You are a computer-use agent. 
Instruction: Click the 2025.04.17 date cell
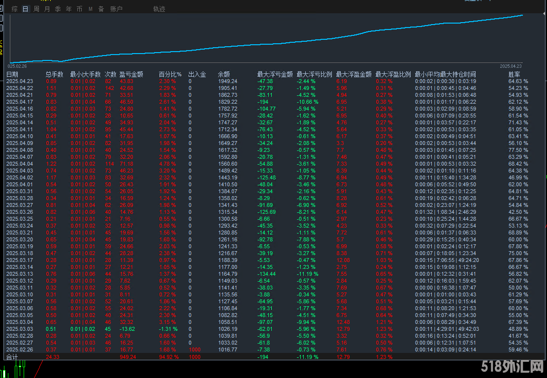(20, 102)
